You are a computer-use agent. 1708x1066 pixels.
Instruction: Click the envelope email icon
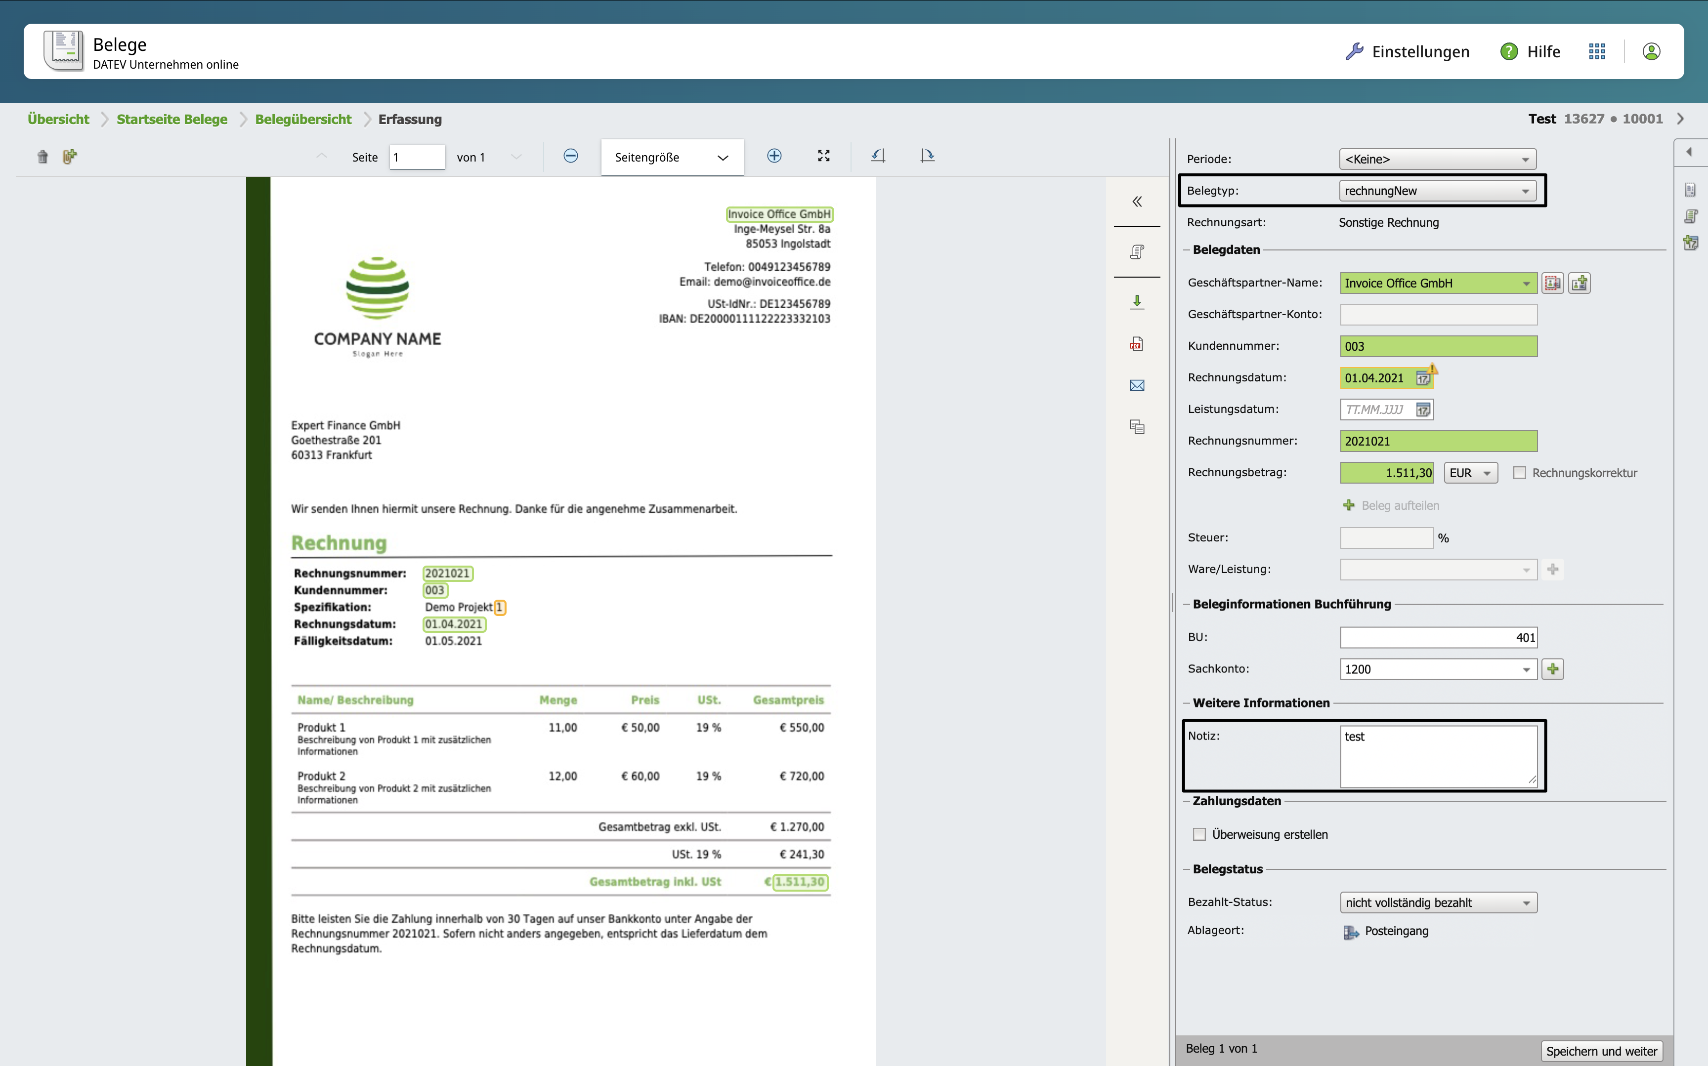pos(1137,385)
